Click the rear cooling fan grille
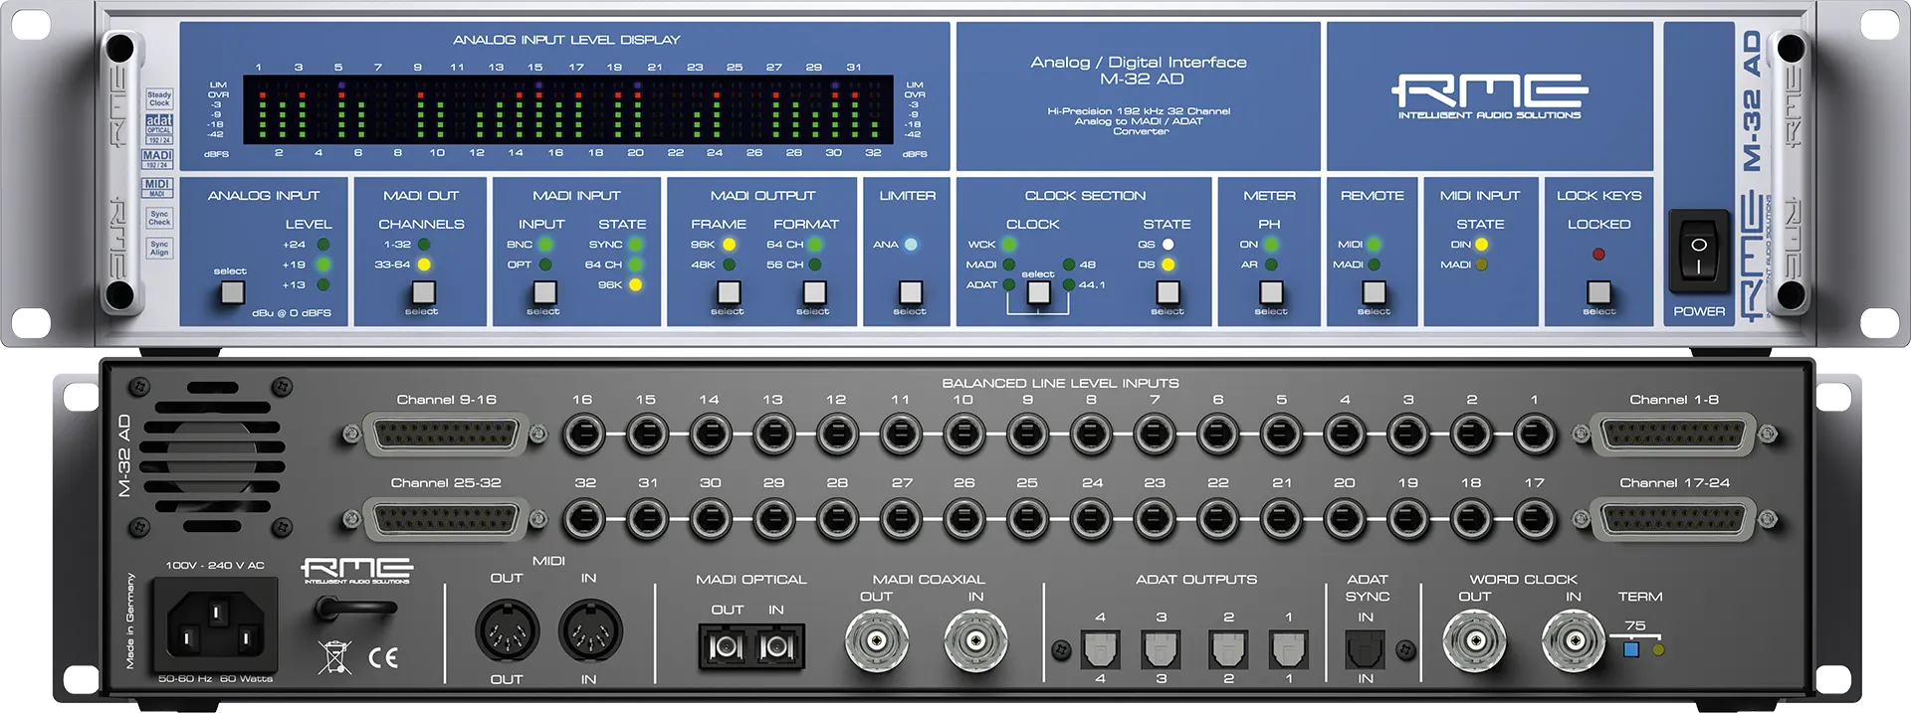Viewport: 1911px width, 713px height. click(212, 454)
